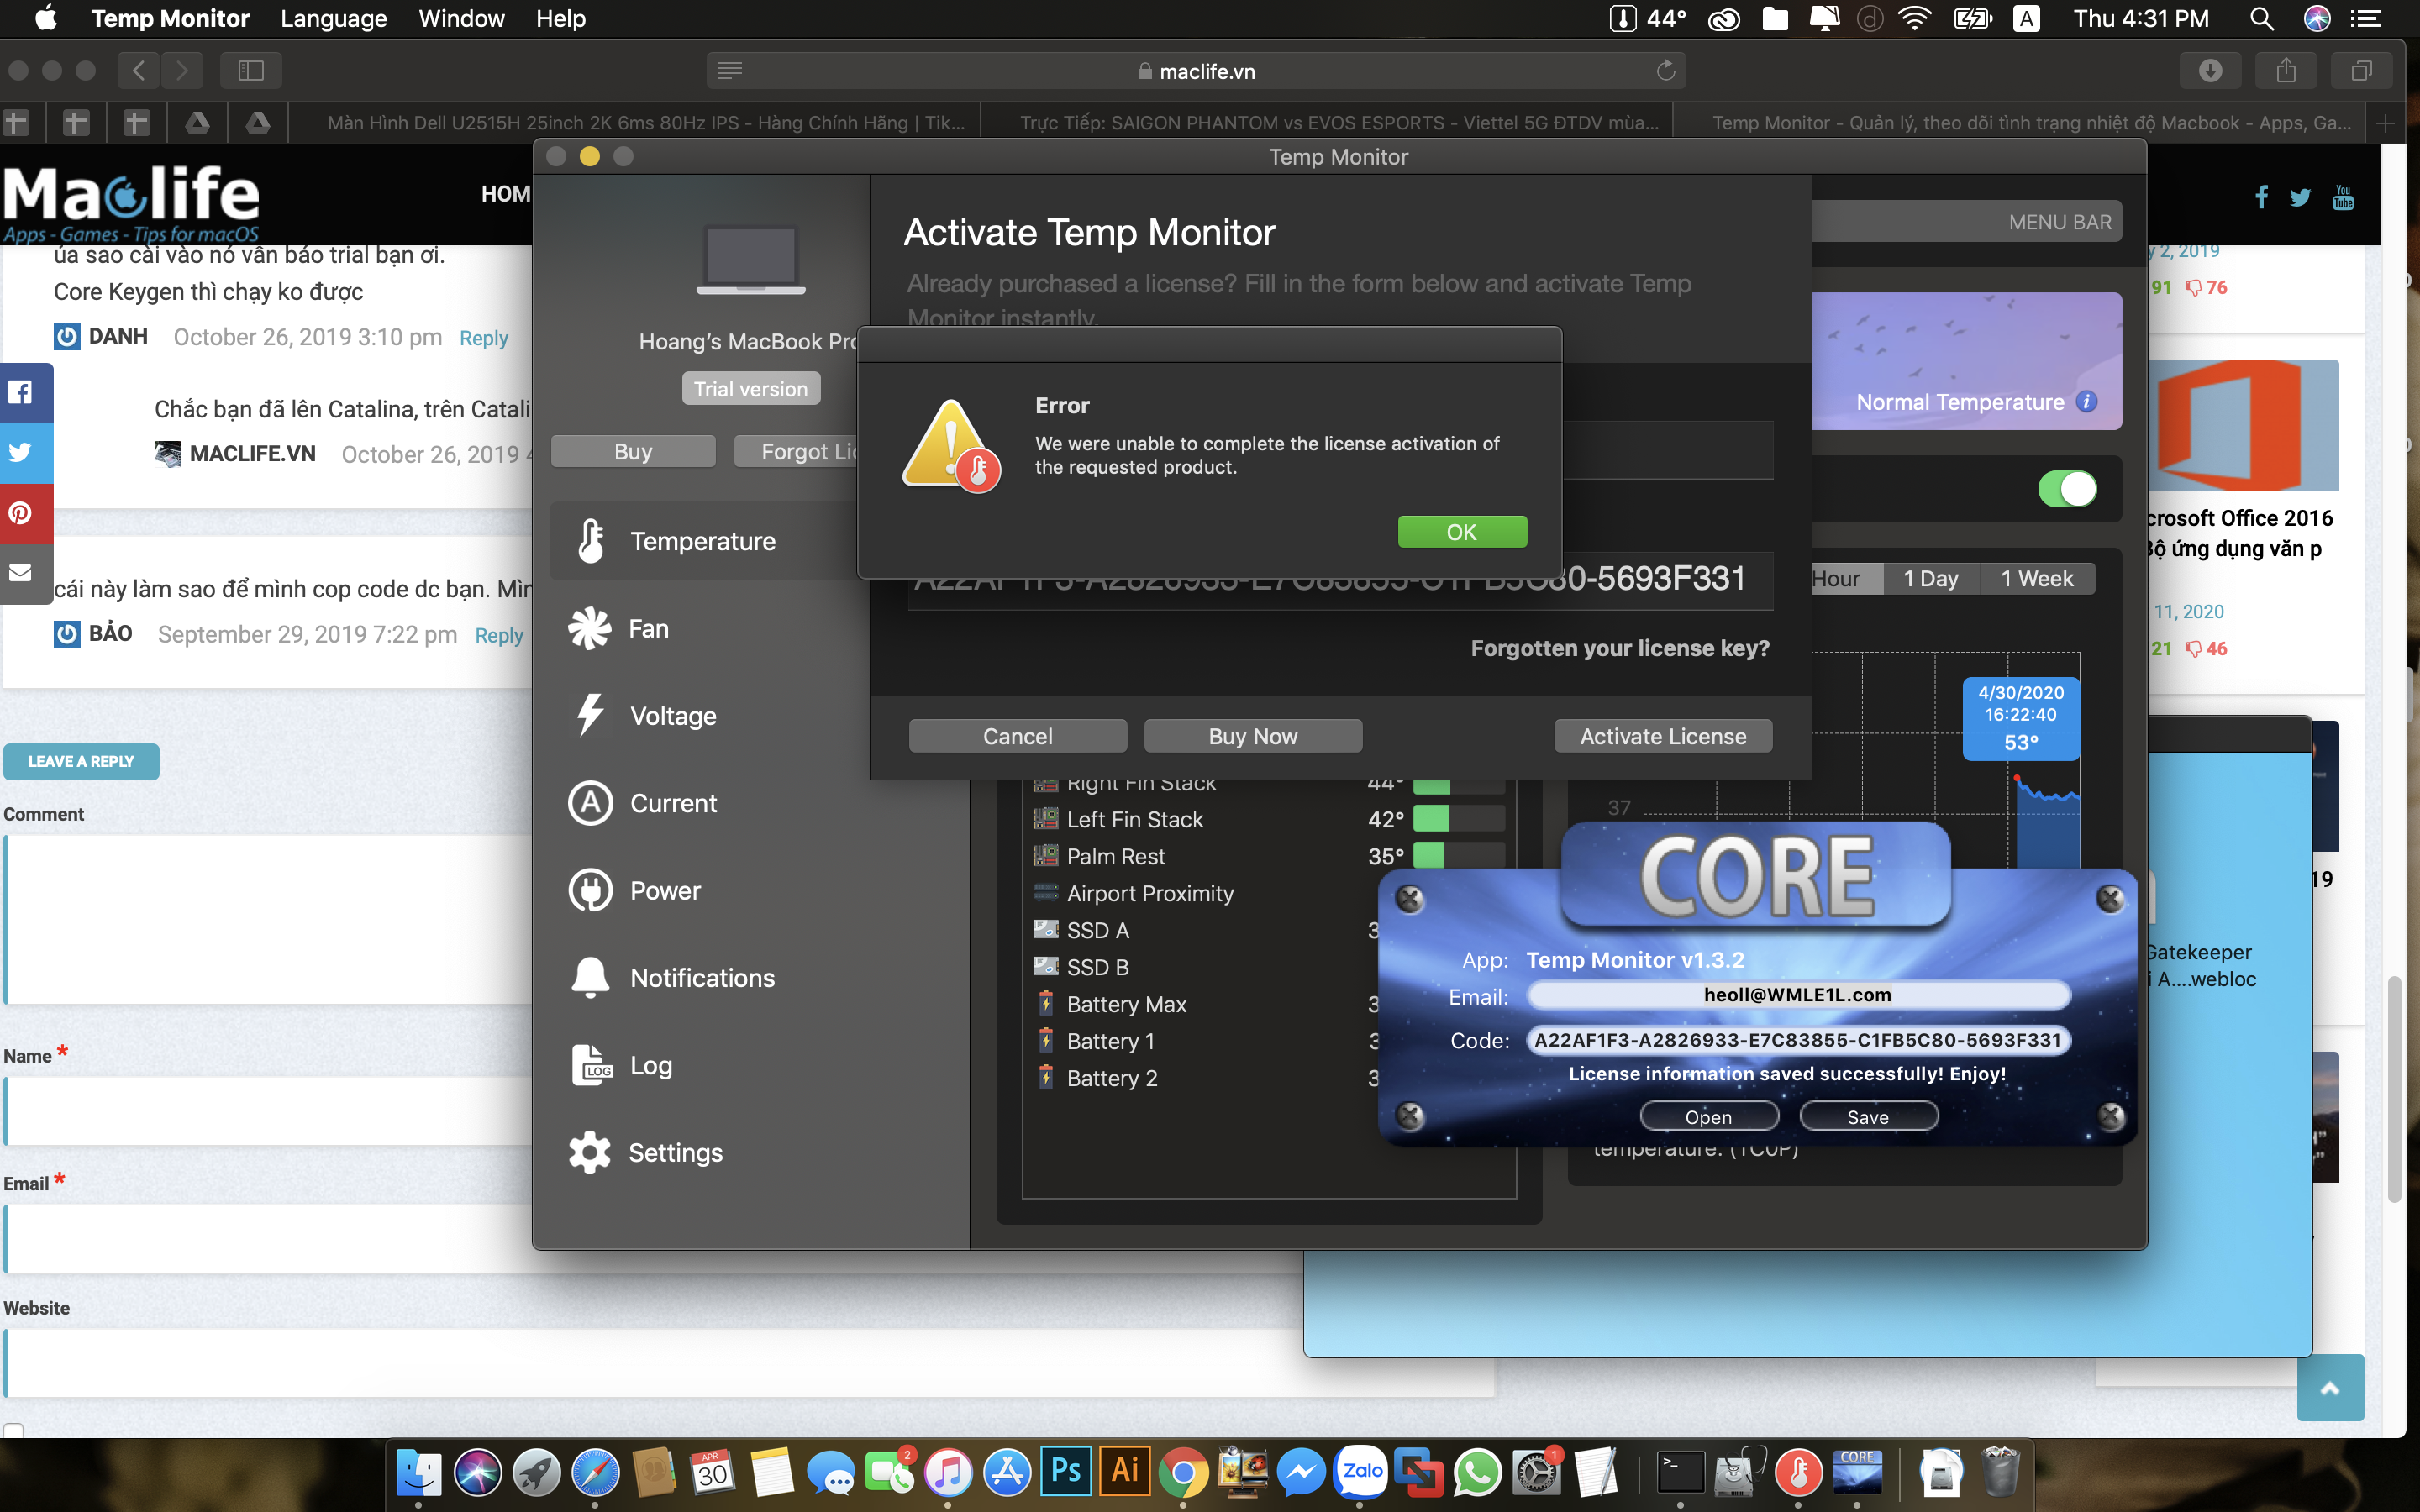Open Finder from the Dock
Viewport: 2420px width, 1512px height.
pyautogui.click(x=419, y=1472)
